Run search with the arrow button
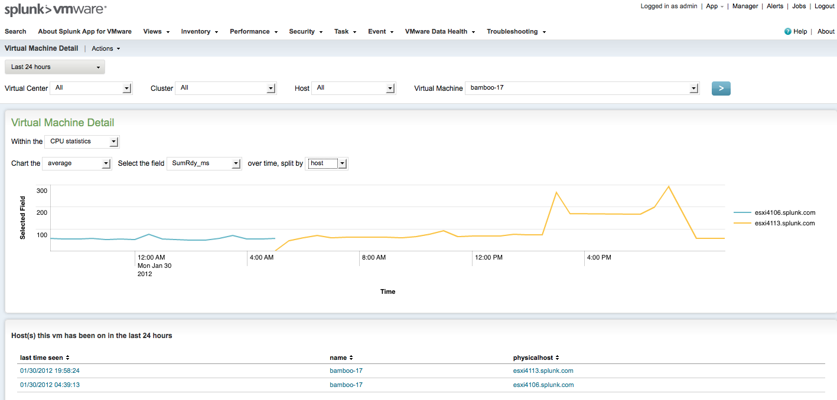Viewport: 837px width, 400px height. [x=721, y=88]
